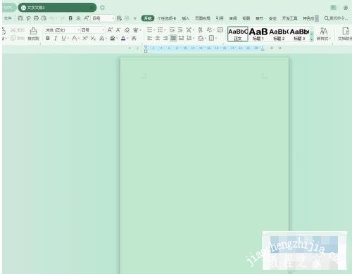Open the font name dropdown in the ribbon

tap(78, 30)
